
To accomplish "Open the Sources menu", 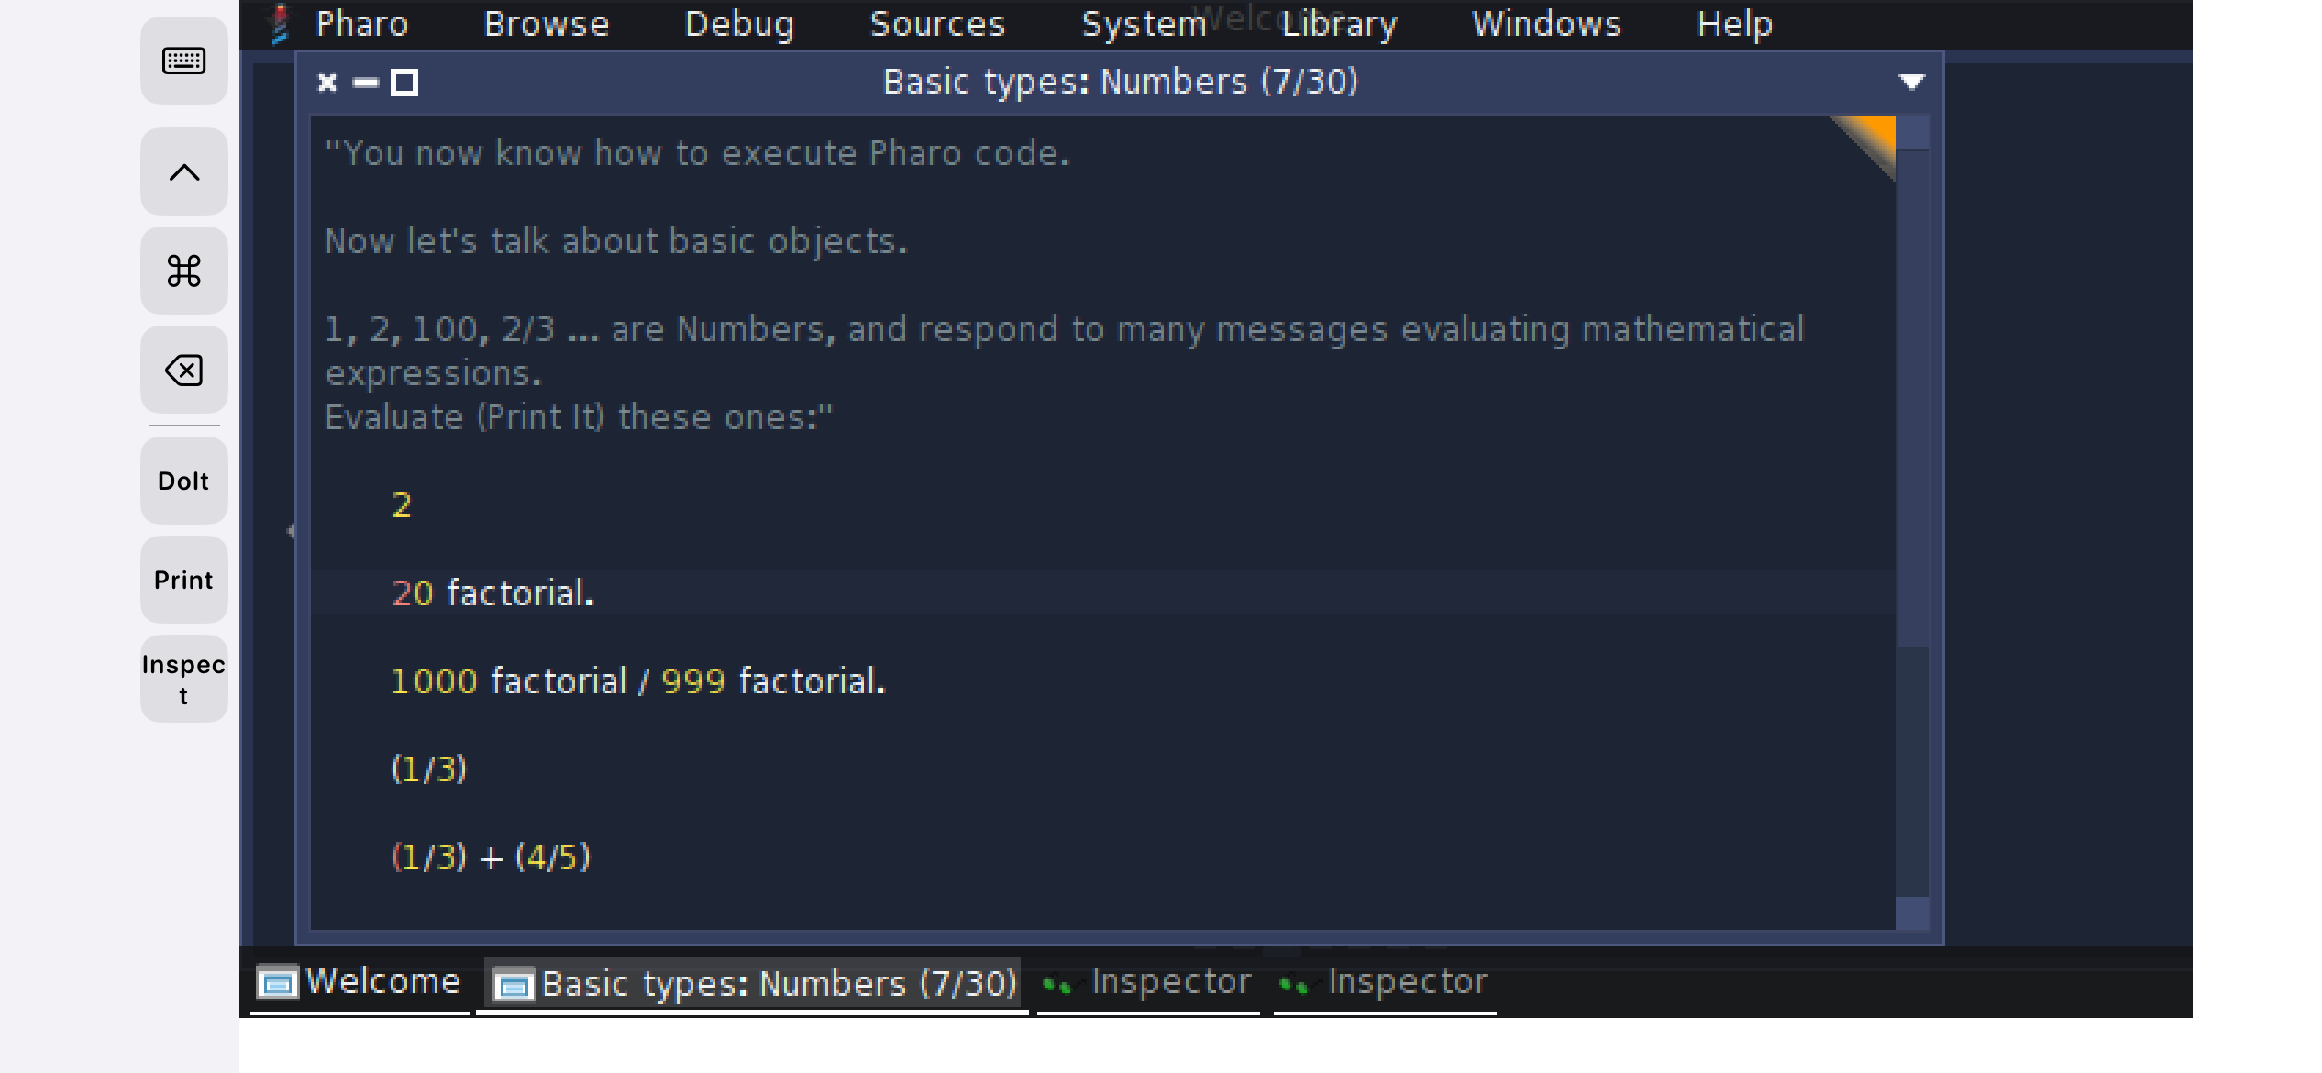I will click(937, 24).
